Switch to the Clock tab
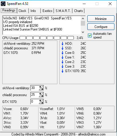The height and width of the screenshot is (136, 117). click(23, 11)
